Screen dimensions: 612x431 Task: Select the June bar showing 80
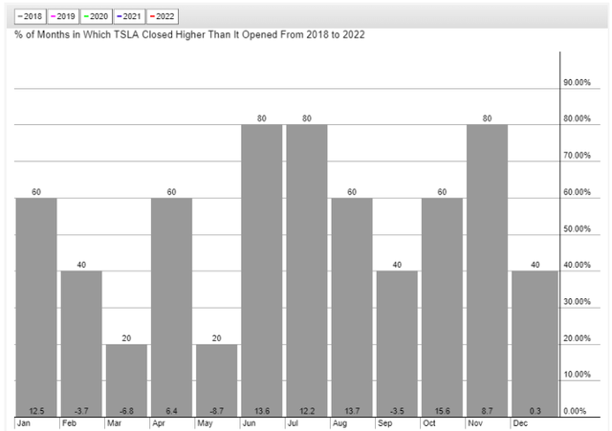(262, 270)
